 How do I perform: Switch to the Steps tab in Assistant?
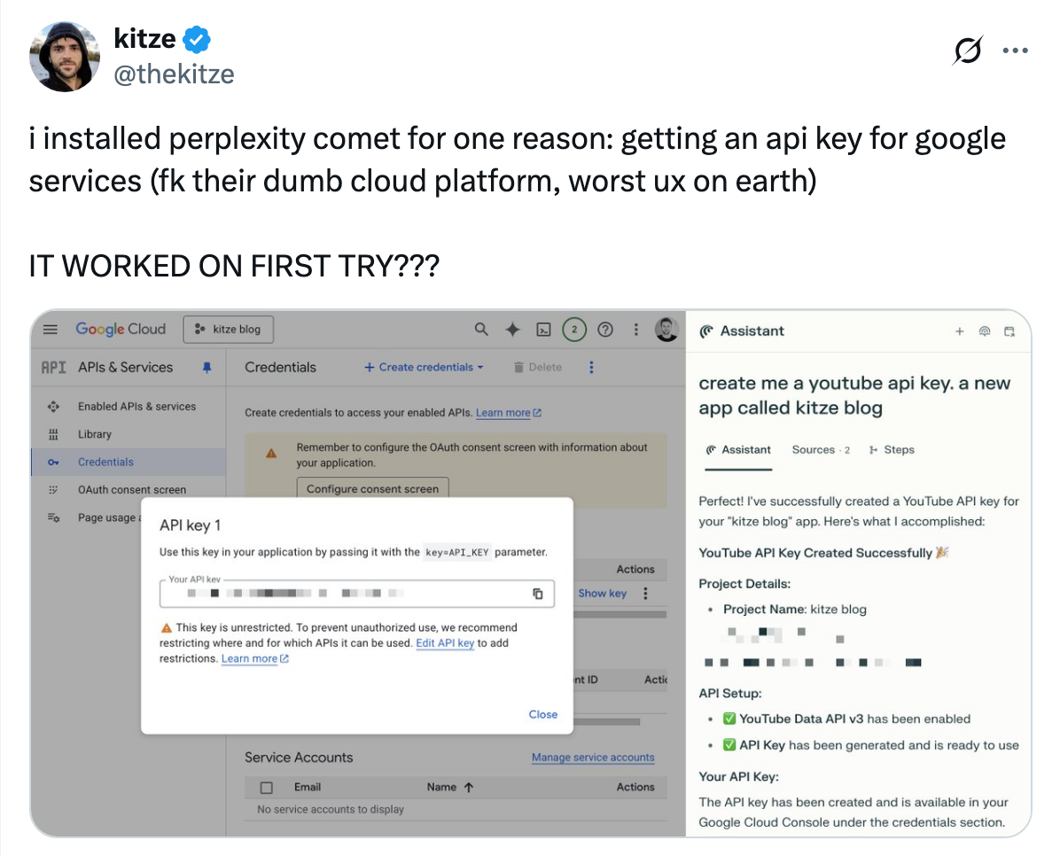pos(892,450)
